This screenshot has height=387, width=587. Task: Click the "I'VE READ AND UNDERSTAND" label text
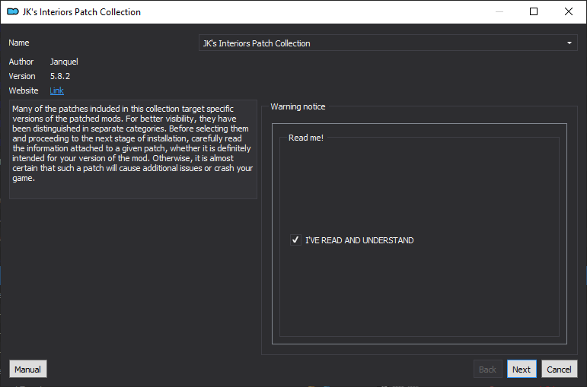[x=359, y=240]
